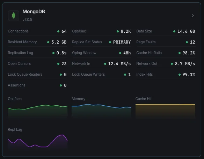Select Open Cursors value 23
Screen dimensions: 204x159
64,64
